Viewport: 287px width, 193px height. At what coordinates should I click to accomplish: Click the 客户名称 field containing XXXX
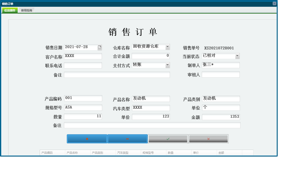83,56
